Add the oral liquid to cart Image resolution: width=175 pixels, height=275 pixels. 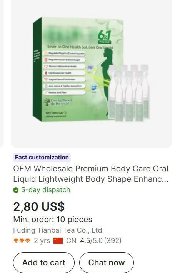44,263
